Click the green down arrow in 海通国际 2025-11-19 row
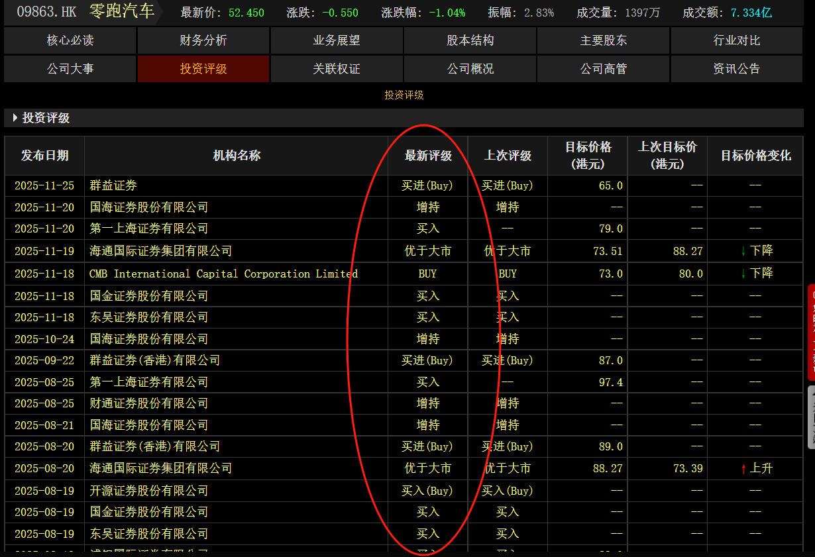815x557 pixels. point(743,251)
